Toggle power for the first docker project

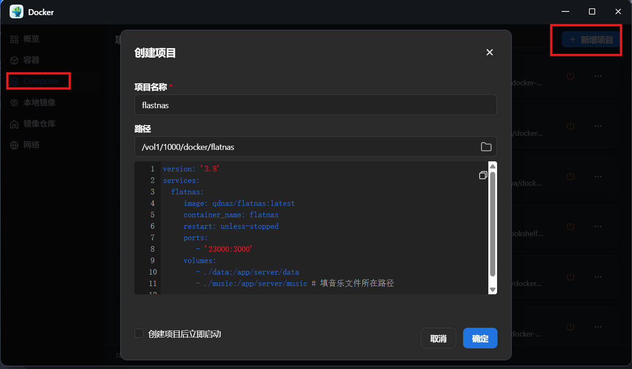pyautogui.click(x=570, y=76)
